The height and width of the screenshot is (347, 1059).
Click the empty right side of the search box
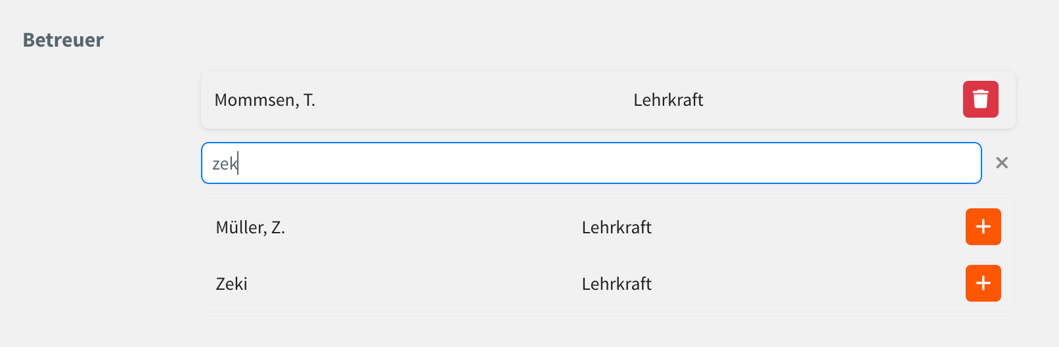click(x=854, y=163)
